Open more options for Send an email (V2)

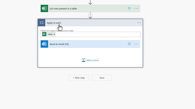(136, 44)
